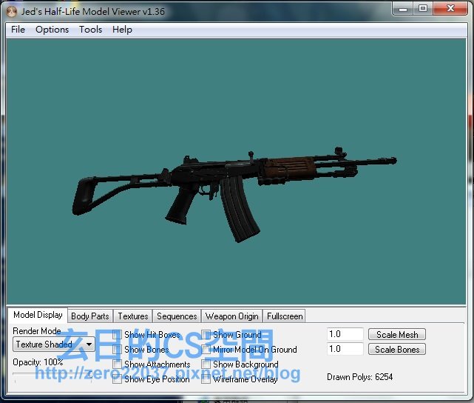This screenshot has height=403, width=474.
Task: Enable Mirror Model On Ground checkbox
Action: (206, 350)
